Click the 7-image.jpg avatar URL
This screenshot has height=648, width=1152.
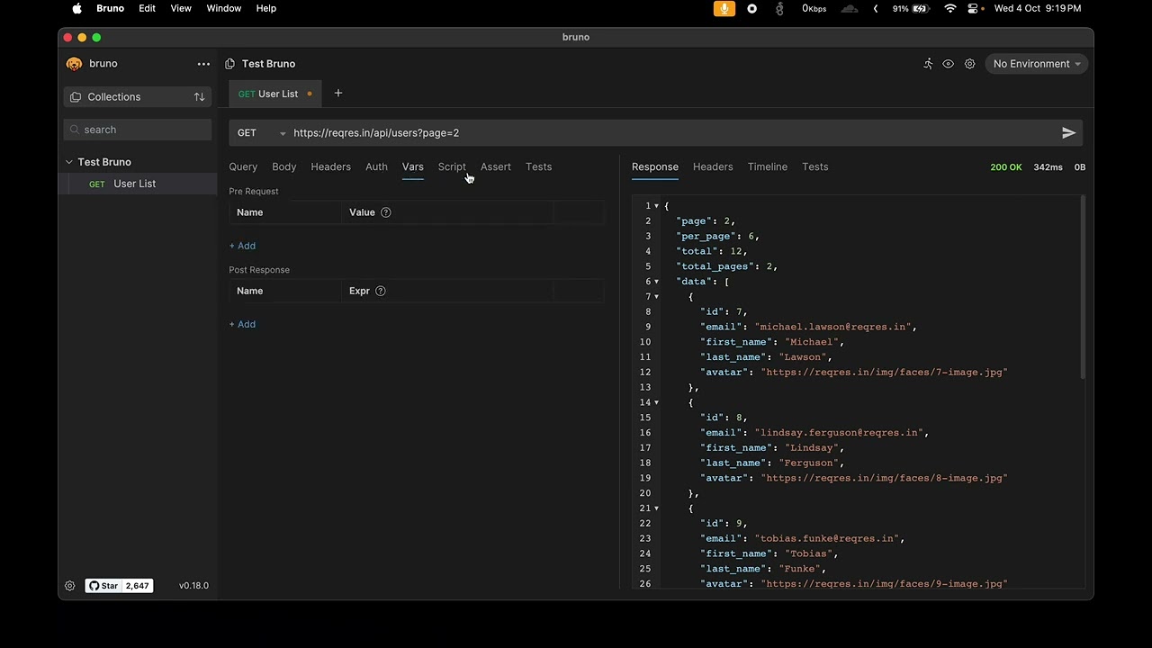point(884,373)
